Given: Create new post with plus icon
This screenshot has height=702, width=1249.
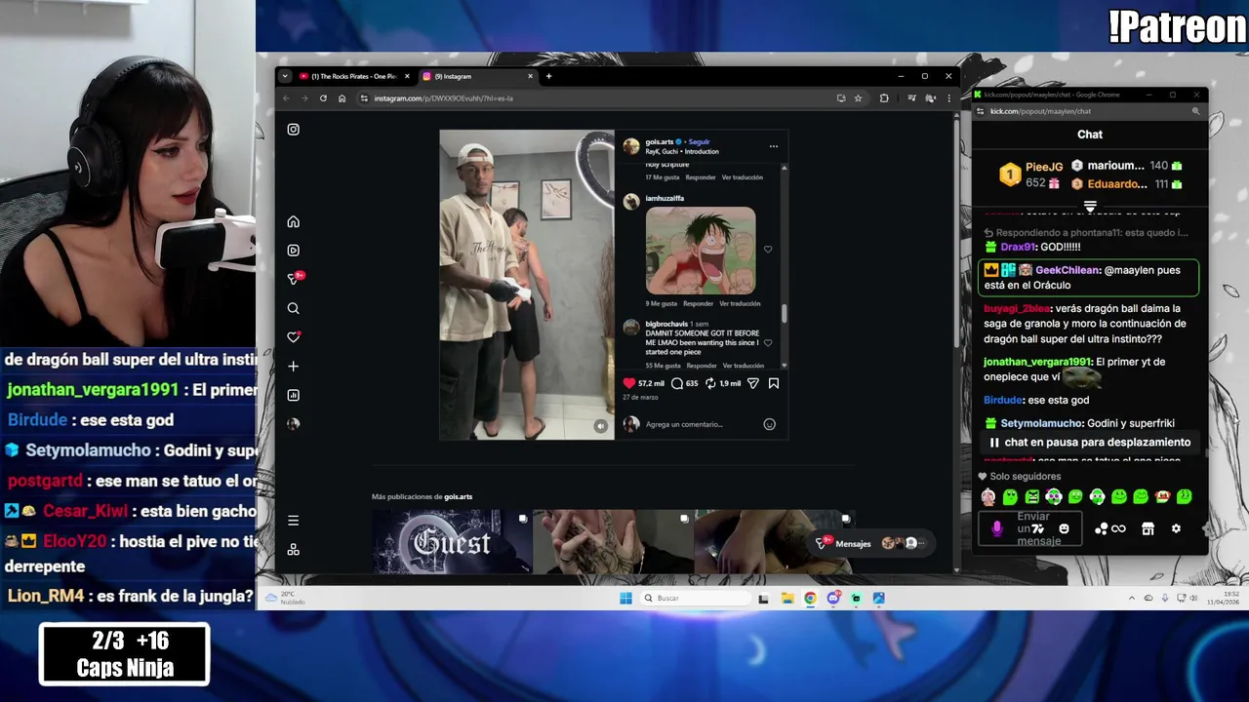Looking at the screenshot, I should [293, 366].
